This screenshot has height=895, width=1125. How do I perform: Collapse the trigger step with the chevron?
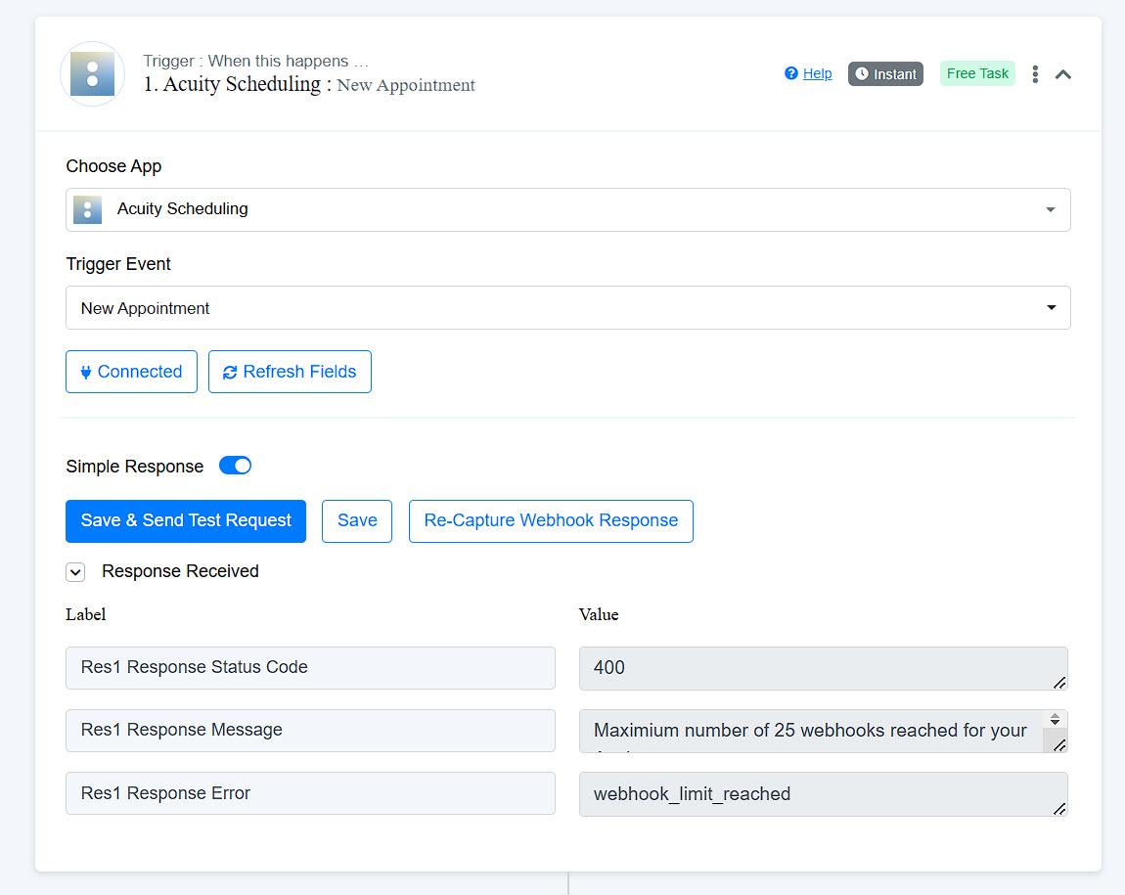[x=1063, y=74]
